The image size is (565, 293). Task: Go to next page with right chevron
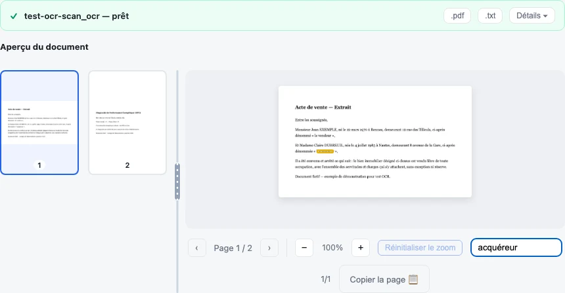[269, 248]
